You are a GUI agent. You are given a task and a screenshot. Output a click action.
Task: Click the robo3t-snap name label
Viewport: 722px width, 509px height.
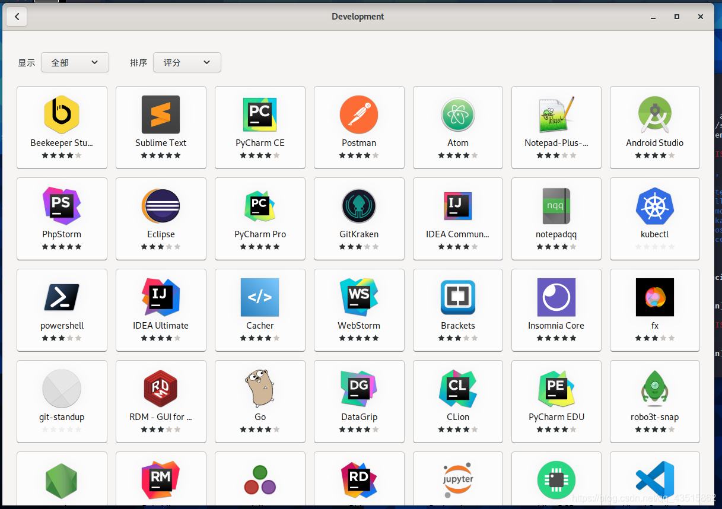tap(655, 417)
